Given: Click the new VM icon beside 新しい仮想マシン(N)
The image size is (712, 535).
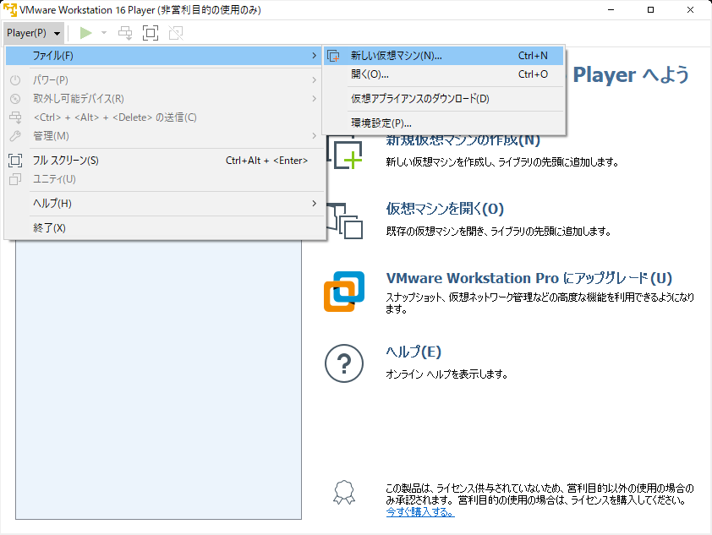Looking at the screenshot, I should tap(333, 56).
